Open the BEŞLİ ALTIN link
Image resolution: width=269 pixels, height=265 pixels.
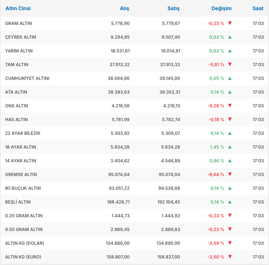point(18,202)
